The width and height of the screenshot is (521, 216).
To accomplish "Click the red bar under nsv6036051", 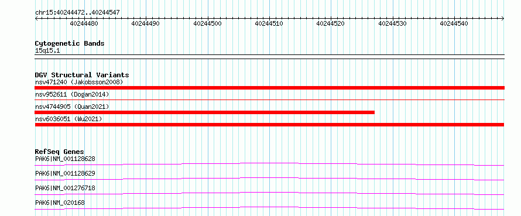I will [x=269, y=125].
